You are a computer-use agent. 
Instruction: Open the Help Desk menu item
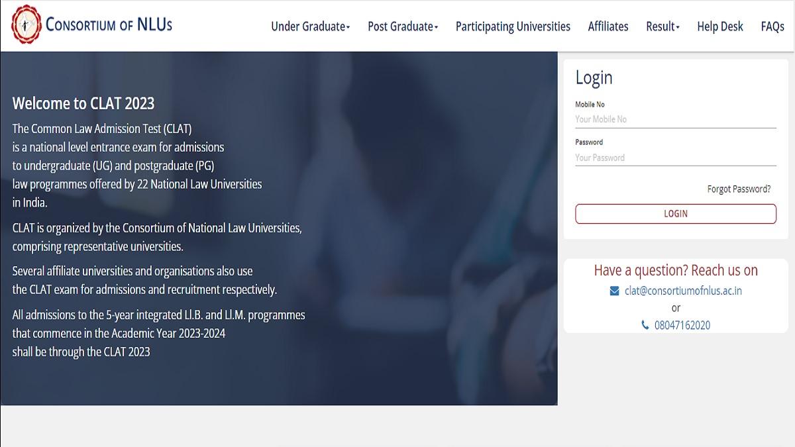[720, 26]
